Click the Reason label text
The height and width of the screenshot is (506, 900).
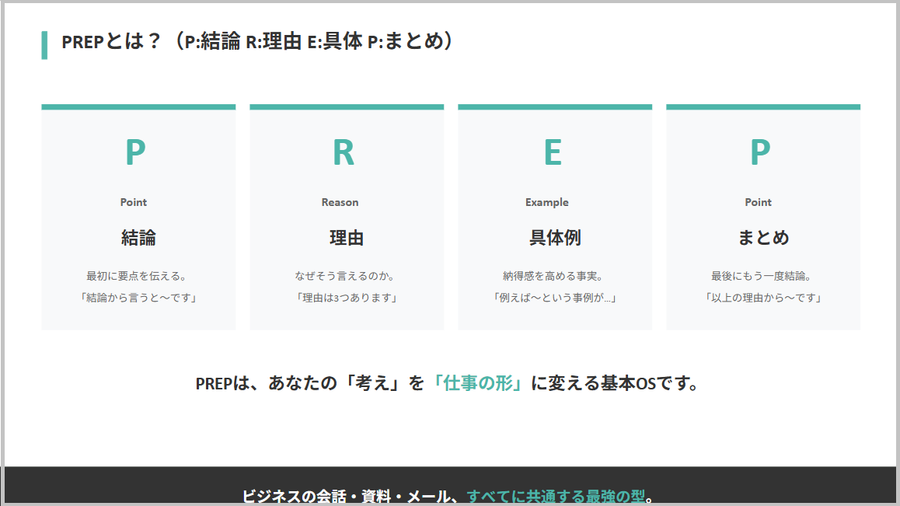pos(340,202)
